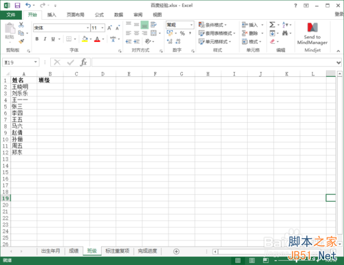The width and height of the screenshot is (344, 265).
Task: Click the Merge and Center icon
Action: point(153,33)
